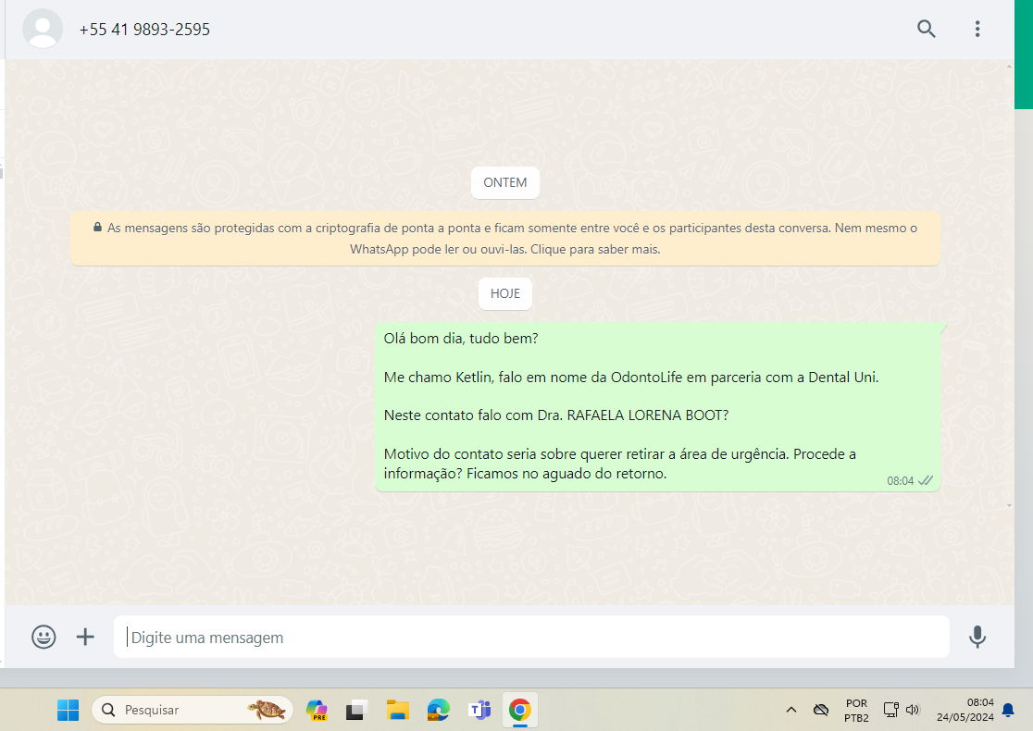This screenshot has width=1033, height=731.
Task: Open notifications bell icon
Action: [x=1008, y=710]
